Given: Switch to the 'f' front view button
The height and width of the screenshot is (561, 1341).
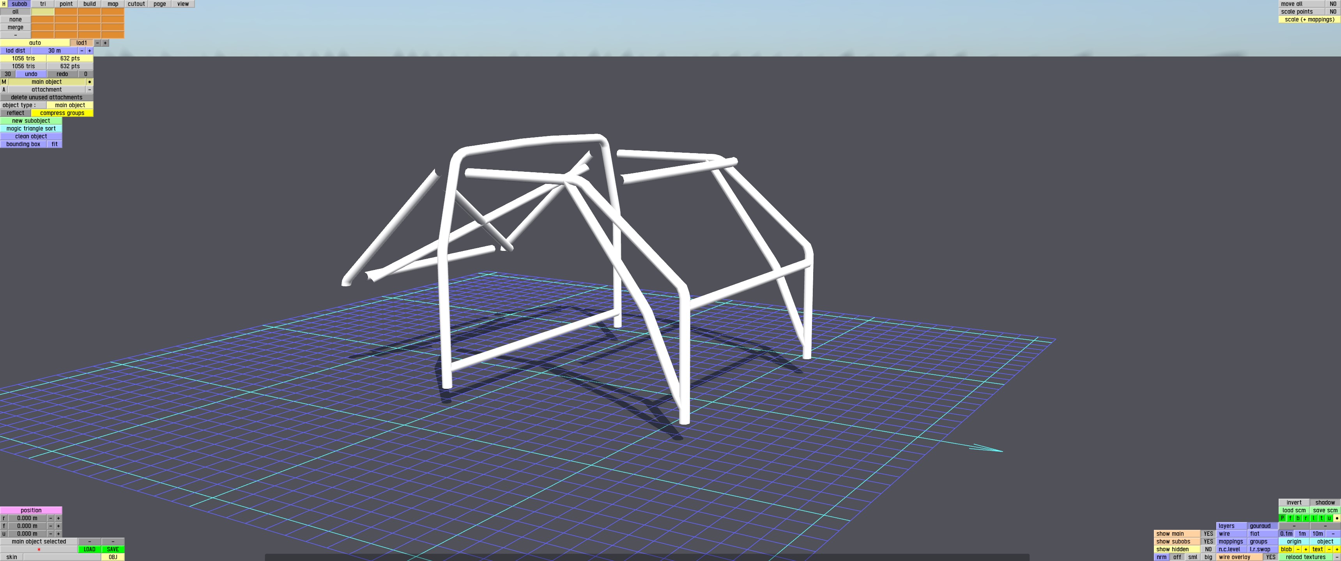Looking at the screenshot, I should 1290,518.
